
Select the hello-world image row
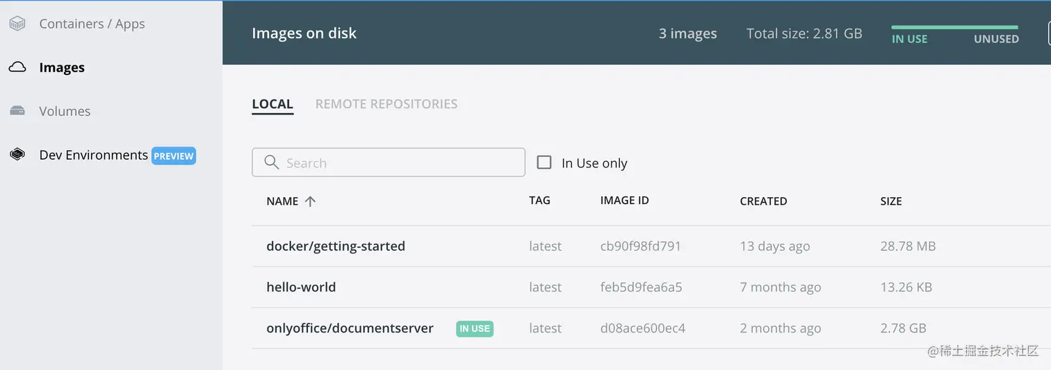(301, 287)
